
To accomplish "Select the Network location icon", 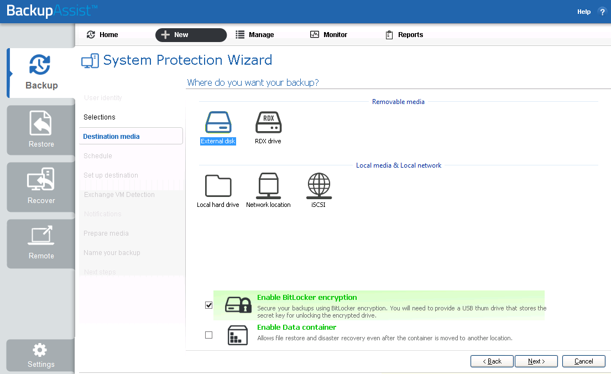I will pos(269,186).
